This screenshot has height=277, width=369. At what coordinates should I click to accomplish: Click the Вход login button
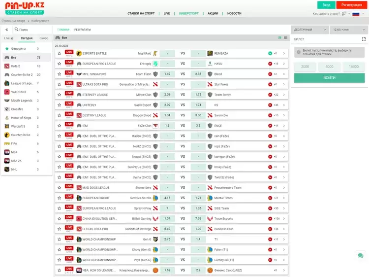point(326,5)
